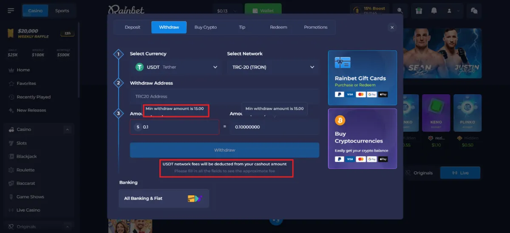Click the Withdraw submit button
Image resolution: width=510 pixels, height=233 pixels.
pos(224,150)
